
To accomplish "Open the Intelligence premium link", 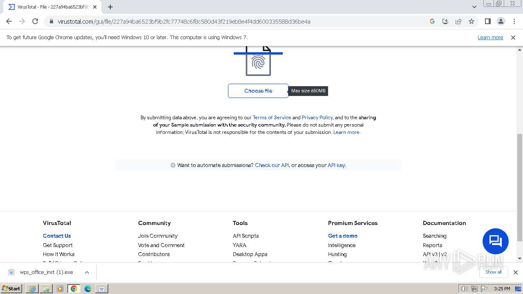I will (x=342, y=245).
